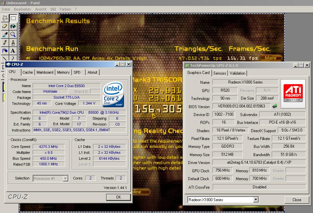
Task: Click the CPU-Z title bar icon
Action: 8,64
